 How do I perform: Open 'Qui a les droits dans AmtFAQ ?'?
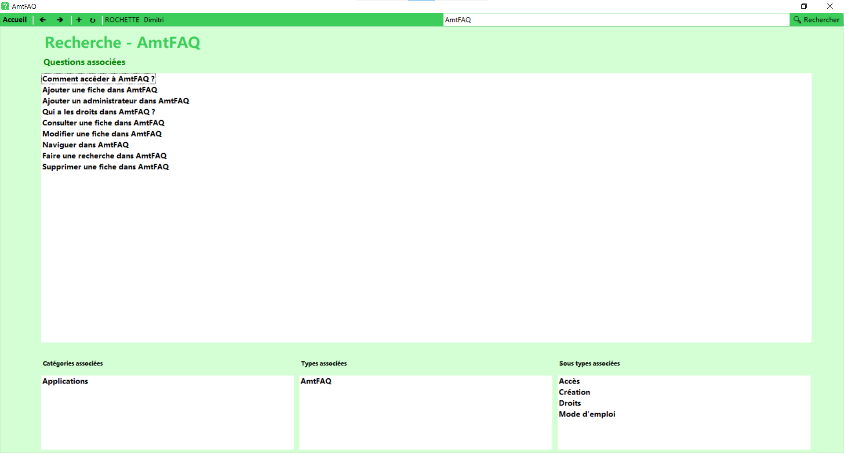pos(98,112)
